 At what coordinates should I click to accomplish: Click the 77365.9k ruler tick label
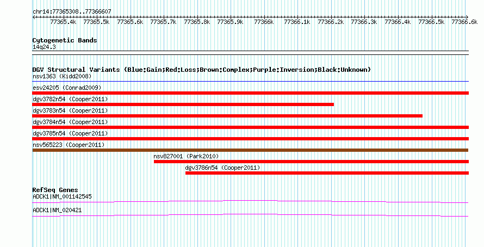(x=230, y=22)
